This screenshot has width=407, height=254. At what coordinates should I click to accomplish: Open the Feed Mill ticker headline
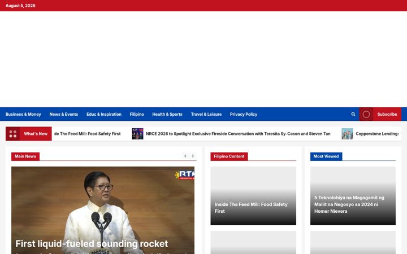point(87,134)
